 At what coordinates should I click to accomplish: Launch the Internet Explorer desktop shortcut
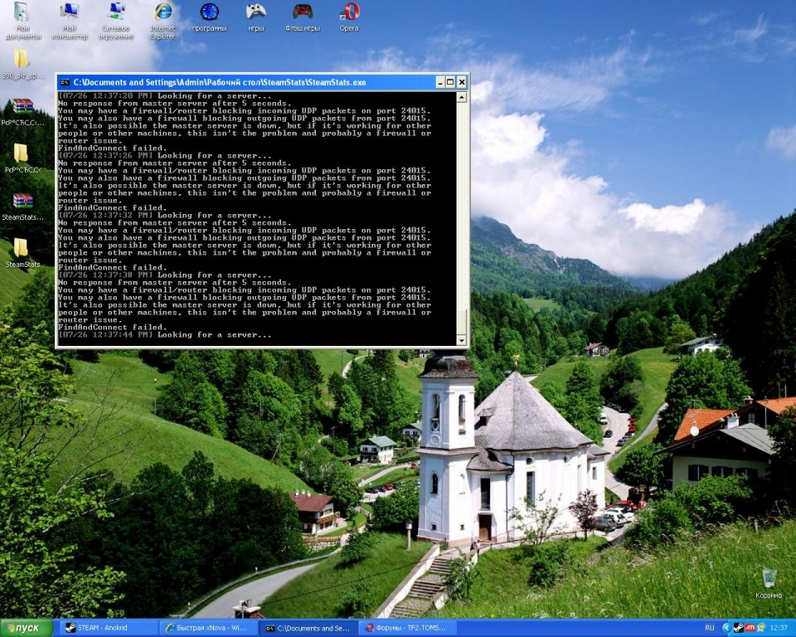163,12
